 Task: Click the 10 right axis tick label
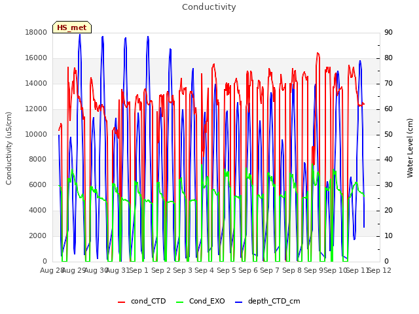(388, 235)
